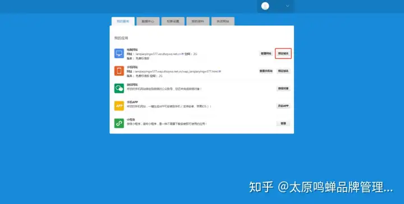Click 管理手机站 button in mobile website row
Viewport: 404px width, 204px height.
click(x=266, y=71)
